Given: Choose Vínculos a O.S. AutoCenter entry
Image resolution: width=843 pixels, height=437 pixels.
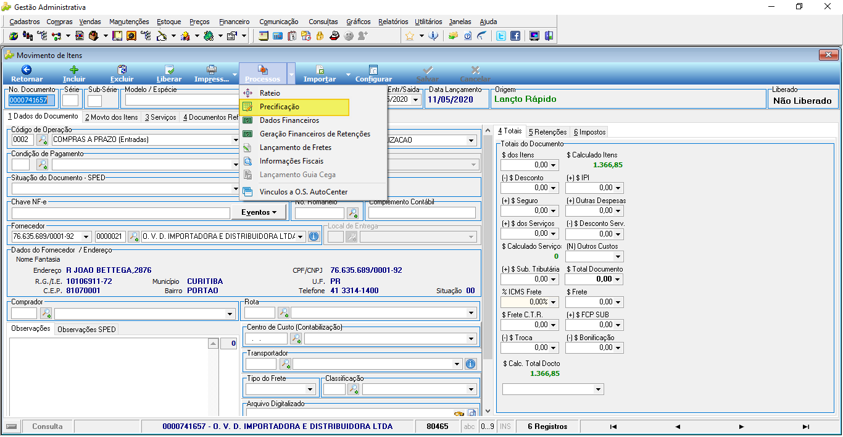Looking at the screenshot, I should [x=314, y=192].
